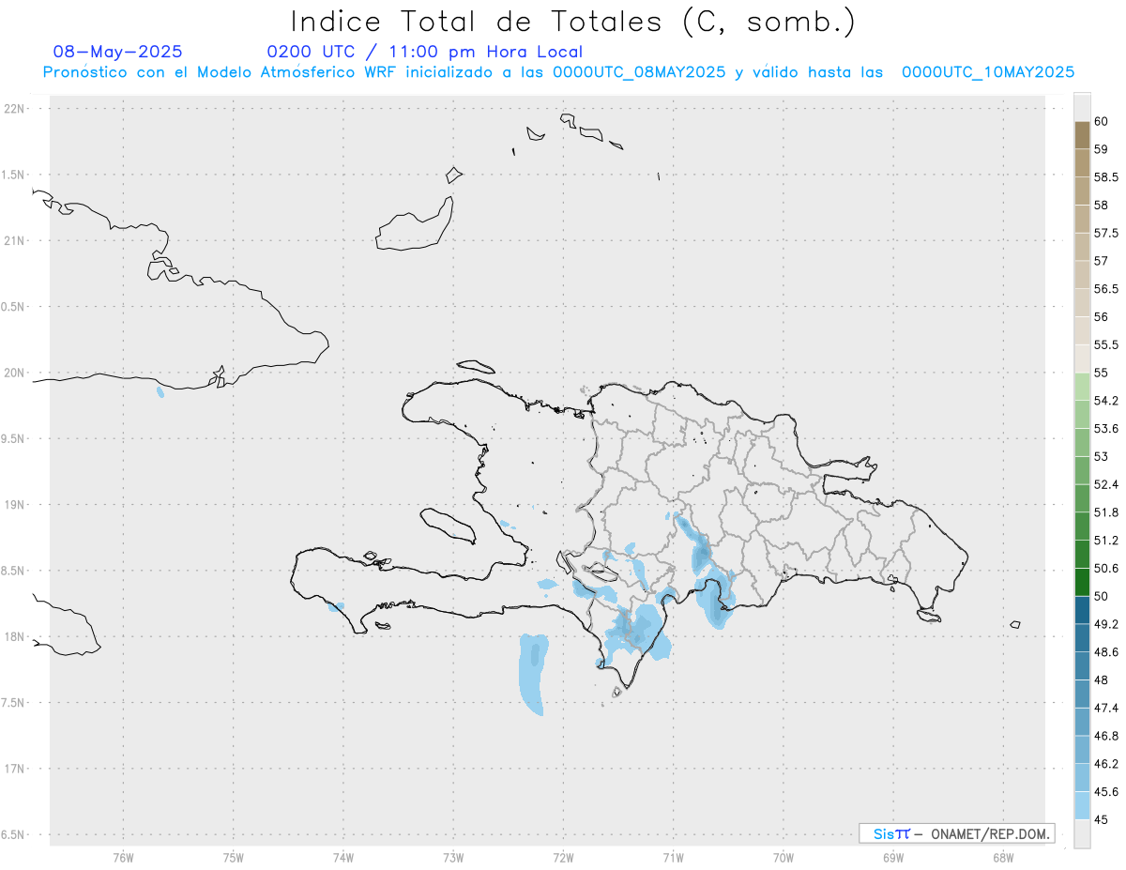Click the latitude label '0.5N'
1126x870 pixels.
coord(14,307)
